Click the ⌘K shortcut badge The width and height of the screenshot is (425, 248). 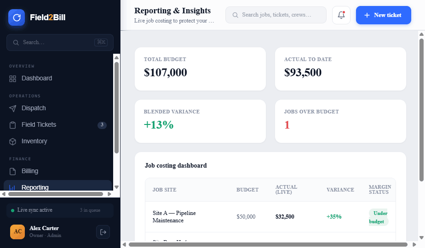pyautogui.click(x=101, y=42)
